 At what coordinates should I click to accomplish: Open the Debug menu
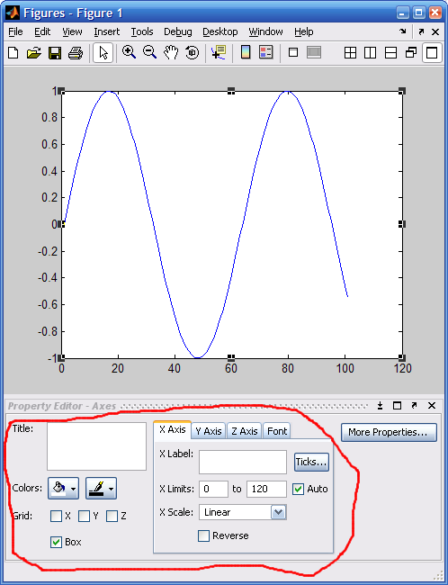point(178,31)
